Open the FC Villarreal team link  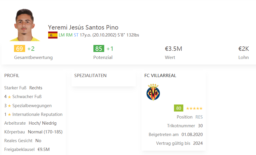pos(160,76)
